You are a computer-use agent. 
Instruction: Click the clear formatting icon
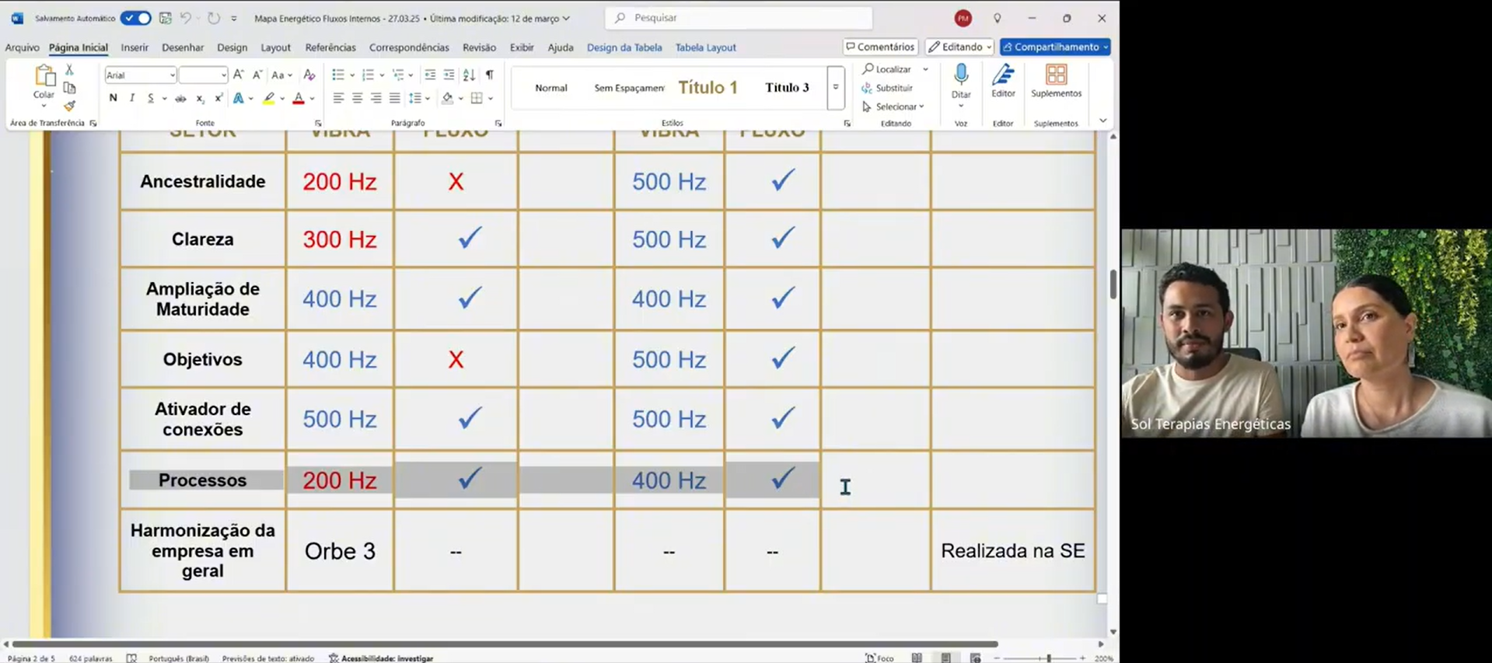[309, 75]
